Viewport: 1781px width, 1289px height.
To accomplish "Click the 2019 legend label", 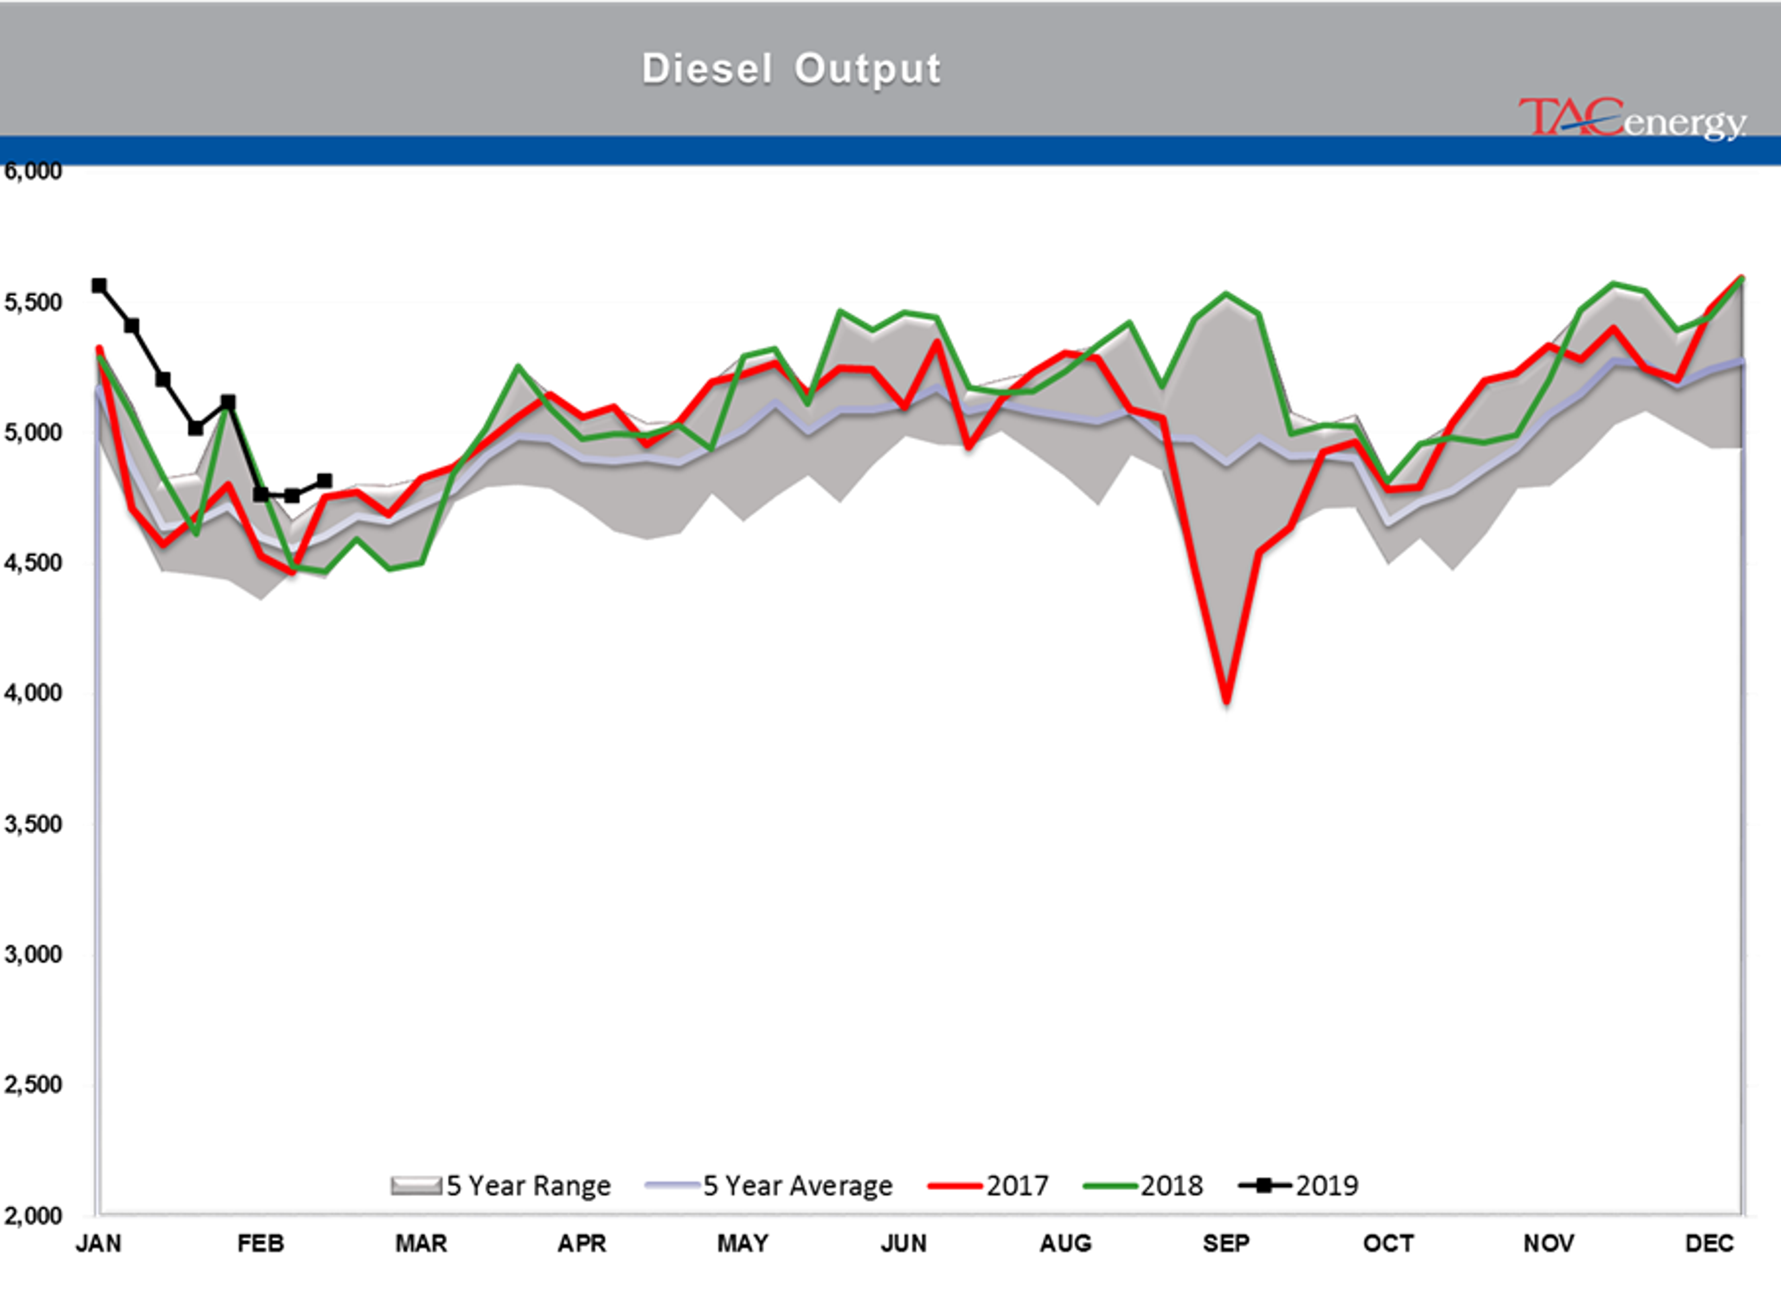I will (x=1327, y=1186).
